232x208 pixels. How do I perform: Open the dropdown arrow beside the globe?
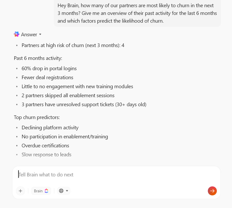(67, 191)
